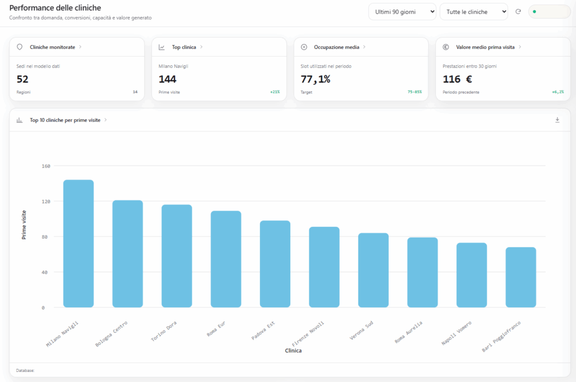The width and height of the screenshot is (576, 382).
Task: Download the Top 10 chart data
Action: pyautogui.click(x=557, y=120)
